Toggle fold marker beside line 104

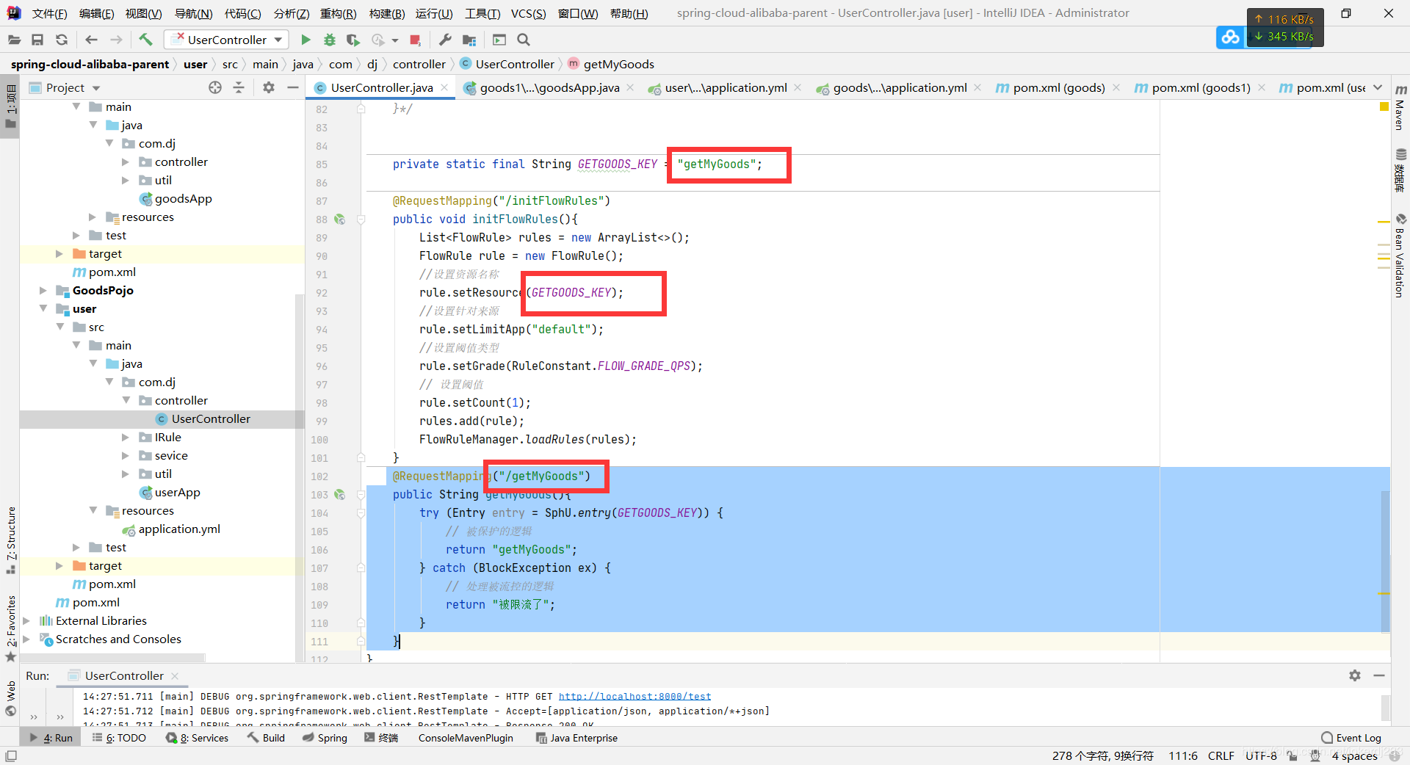[361, 513]
